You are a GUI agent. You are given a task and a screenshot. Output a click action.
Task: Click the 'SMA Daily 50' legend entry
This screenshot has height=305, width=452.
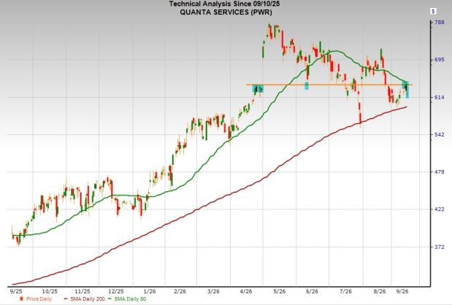click(x=127, y=299)
